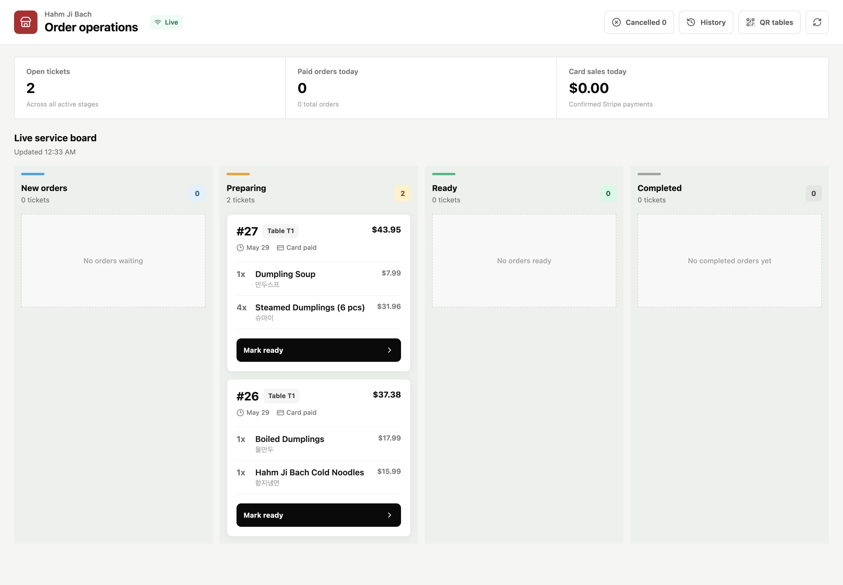Click the Preparing column heading
Viewport: 843px width, 585px height.
pyautogui.click(x=246, y=188)
